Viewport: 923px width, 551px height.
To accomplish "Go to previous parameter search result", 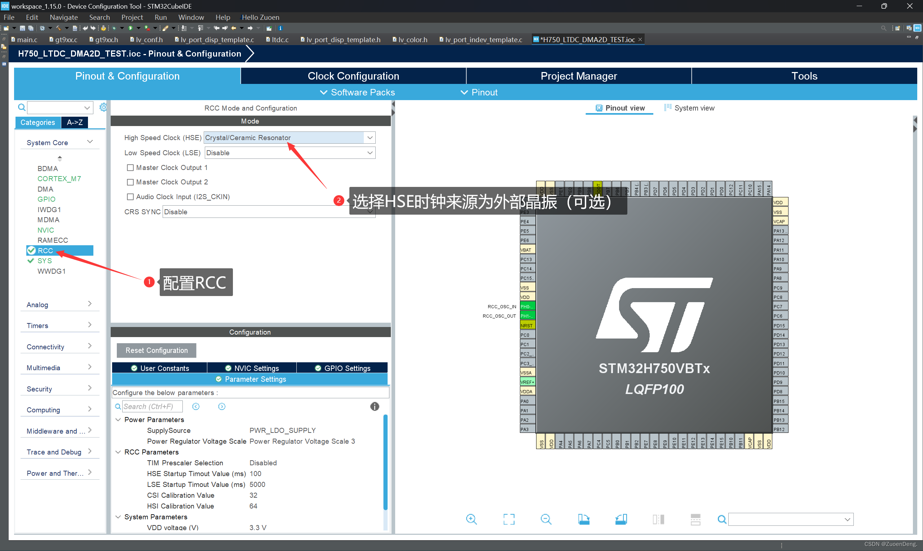I will coord(196,407).
